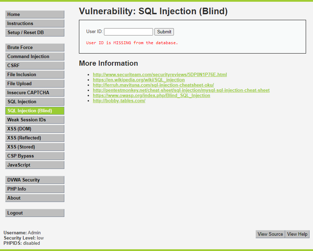Open DVWA Security settings

pos(35,180)
